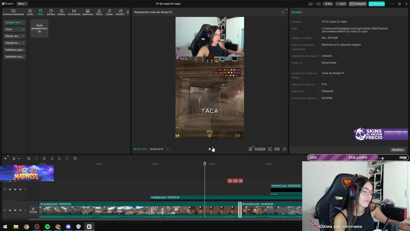The width and height of the screenshot is (410, 231).
Task: Expand the layout options arrow
Action: pos(314,4)
